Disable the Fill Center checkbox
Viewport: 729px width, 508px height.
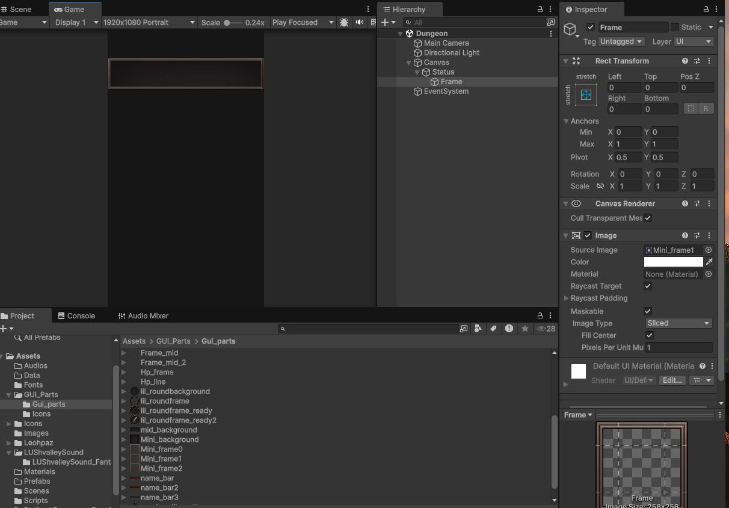tap(650, 335)
